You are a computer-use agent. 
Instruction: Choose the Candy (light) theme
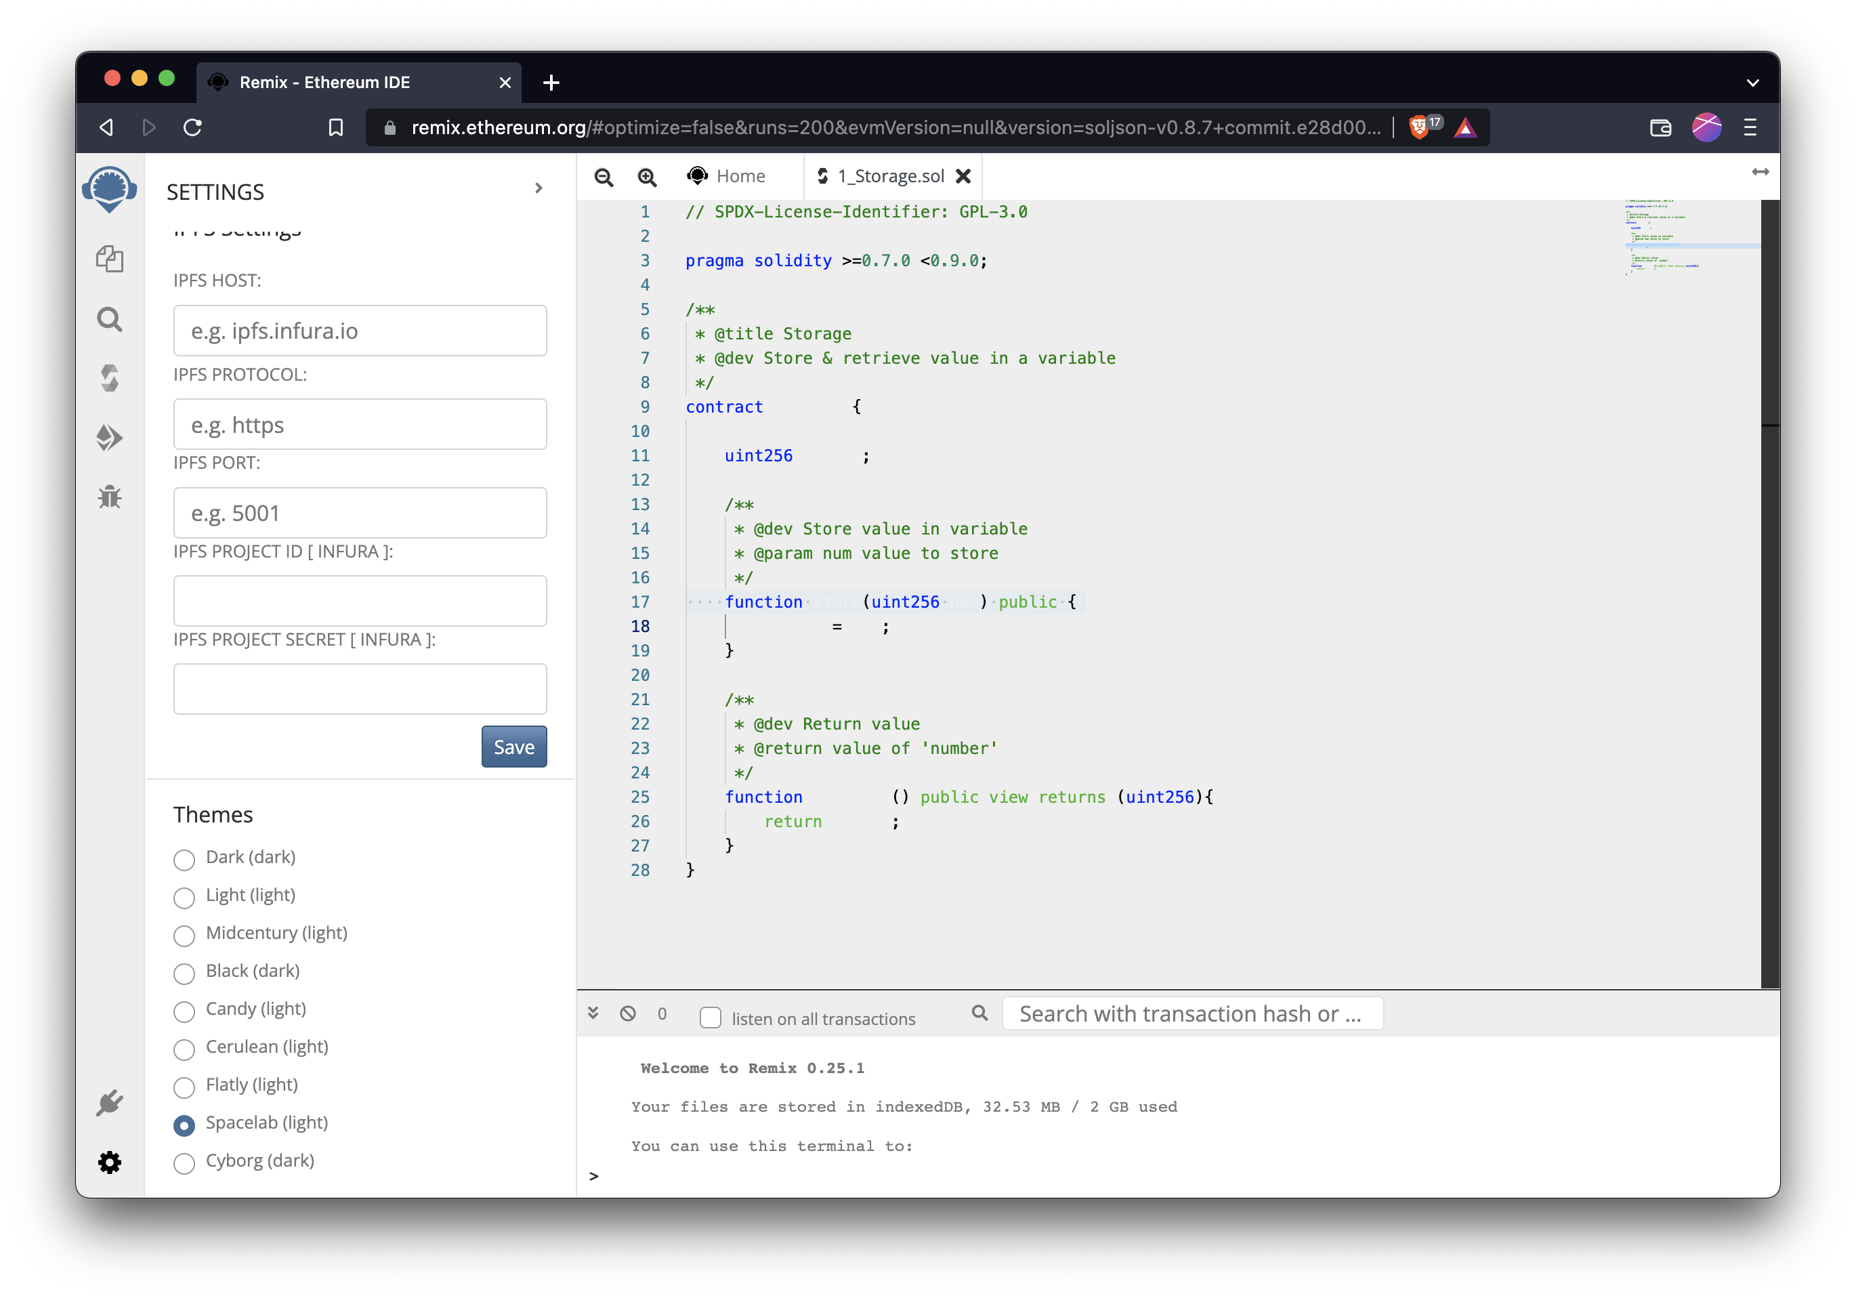[184, 1011]
